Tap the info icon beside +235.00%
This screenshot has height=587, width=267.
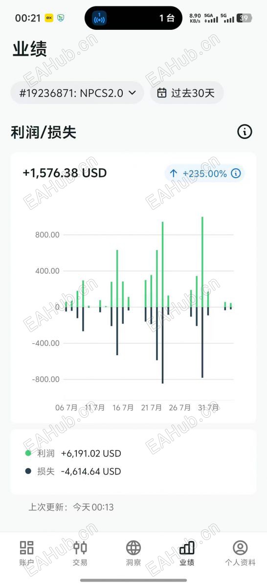pyautogui.click(x=236, y=173)
